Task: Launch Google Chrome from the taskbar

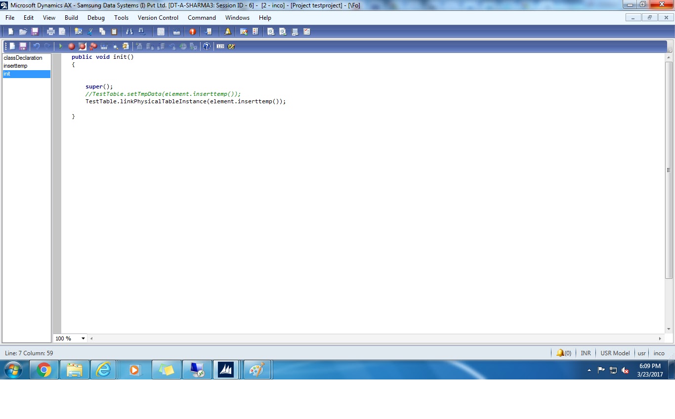Action: [44, 369]
